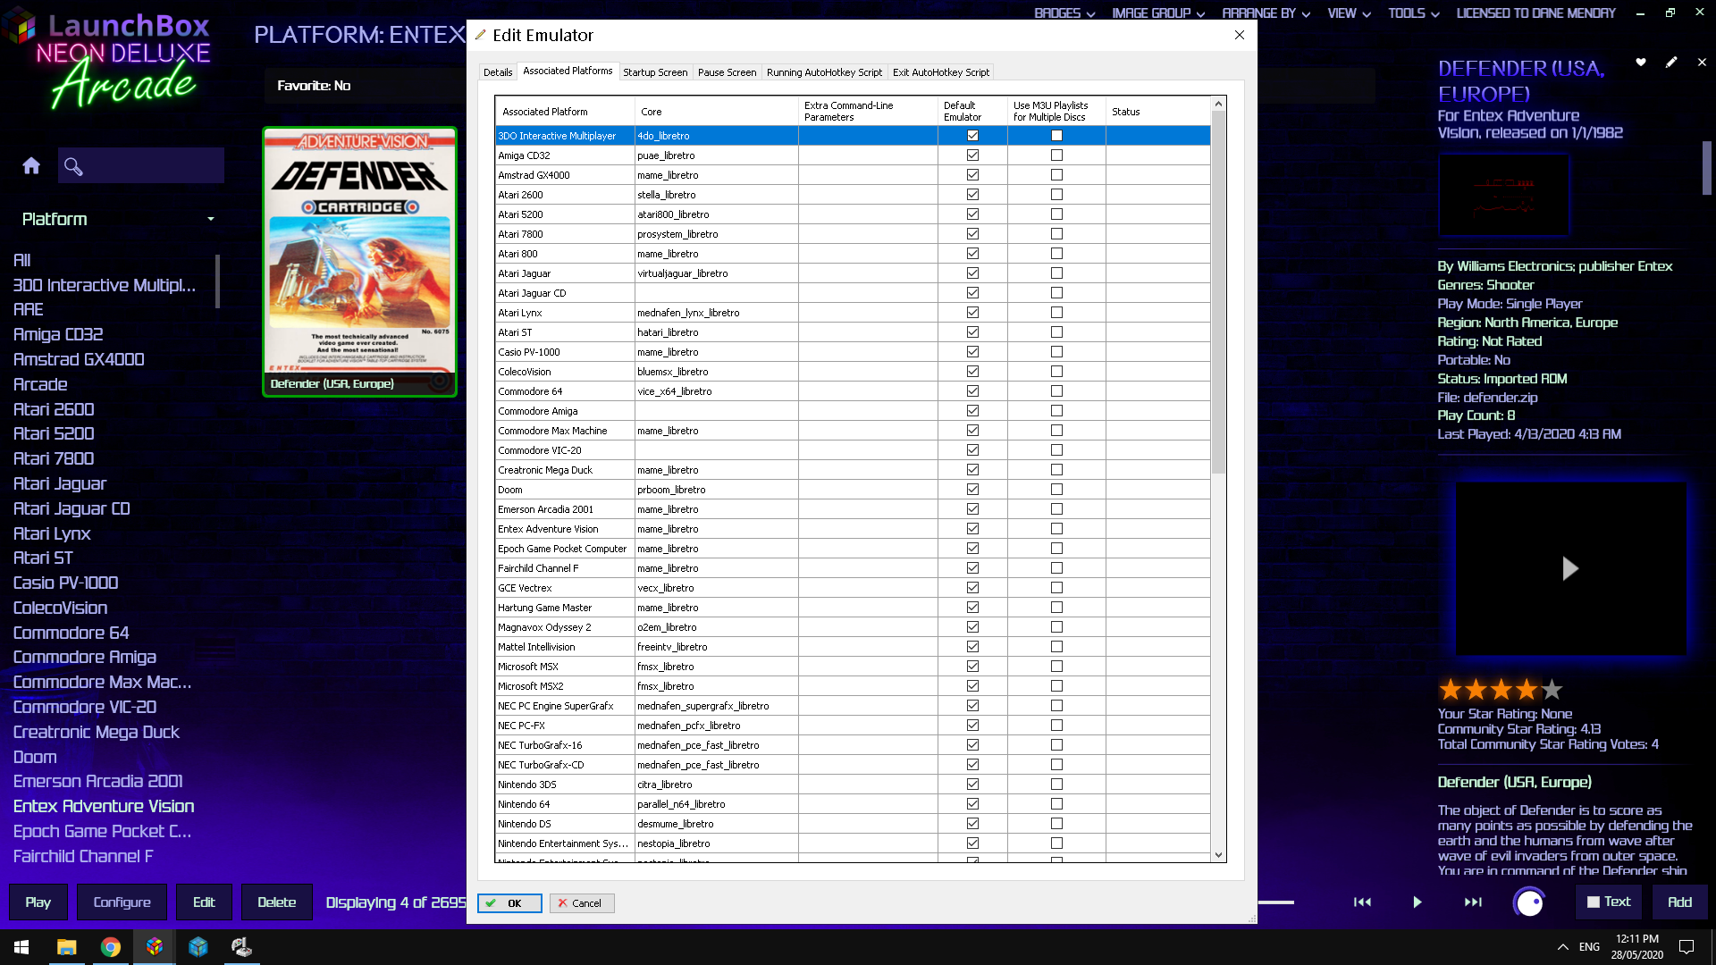
Task: Enable M3U Playlists for NEC TurboGrafx-CD
Action: 1056,765
